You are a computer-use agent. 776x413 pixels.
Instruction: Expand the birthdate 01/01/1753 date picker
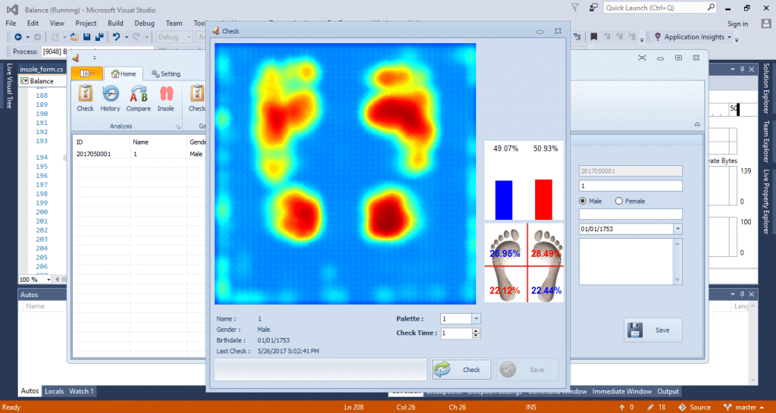tap(677, 229)
